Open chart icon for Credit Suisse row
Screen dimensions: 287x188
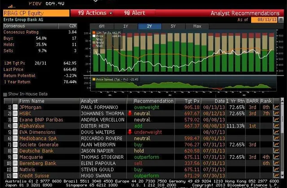click(276, 175)
